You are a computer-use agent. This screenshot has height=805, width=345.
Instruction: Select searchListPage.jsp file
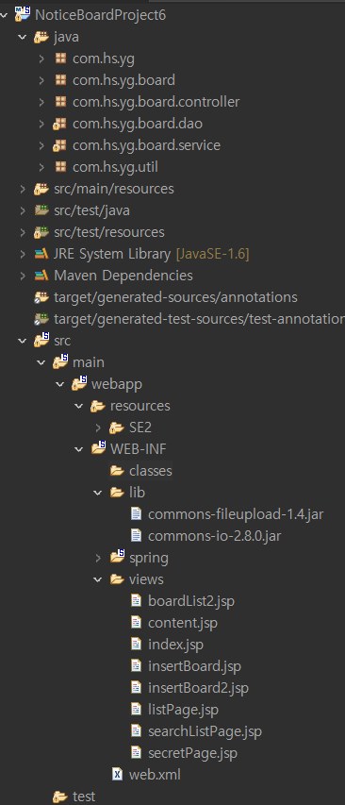coord(205,731)
